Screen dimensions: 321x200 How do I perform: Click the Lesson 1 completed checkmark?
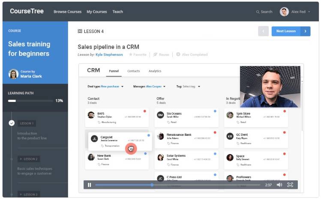click(x=12, y=123)
